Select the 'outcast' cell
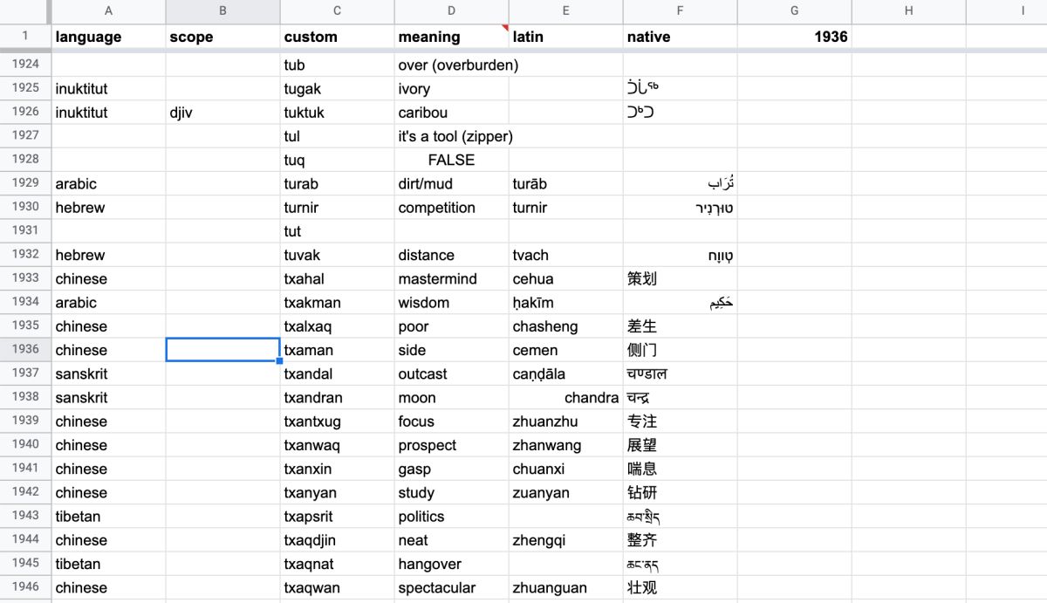The image size is (1047, 603). 452,373
